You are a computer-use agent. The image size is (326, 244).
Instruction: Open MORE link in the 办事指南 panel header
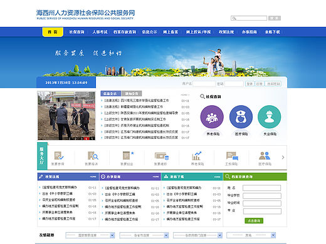tap(155, 177)
